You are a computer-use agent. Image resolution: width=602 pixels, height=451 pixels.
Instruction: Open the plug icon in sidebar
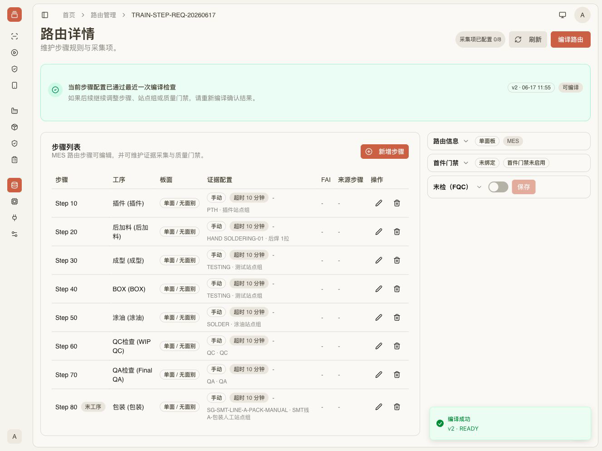[x=15, y=218]
